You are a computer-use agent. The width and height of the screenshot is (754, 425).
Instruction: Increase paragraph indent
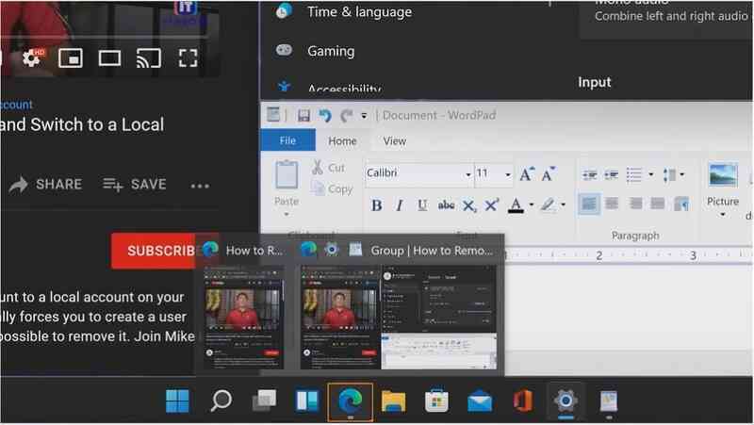click(611, 175)
